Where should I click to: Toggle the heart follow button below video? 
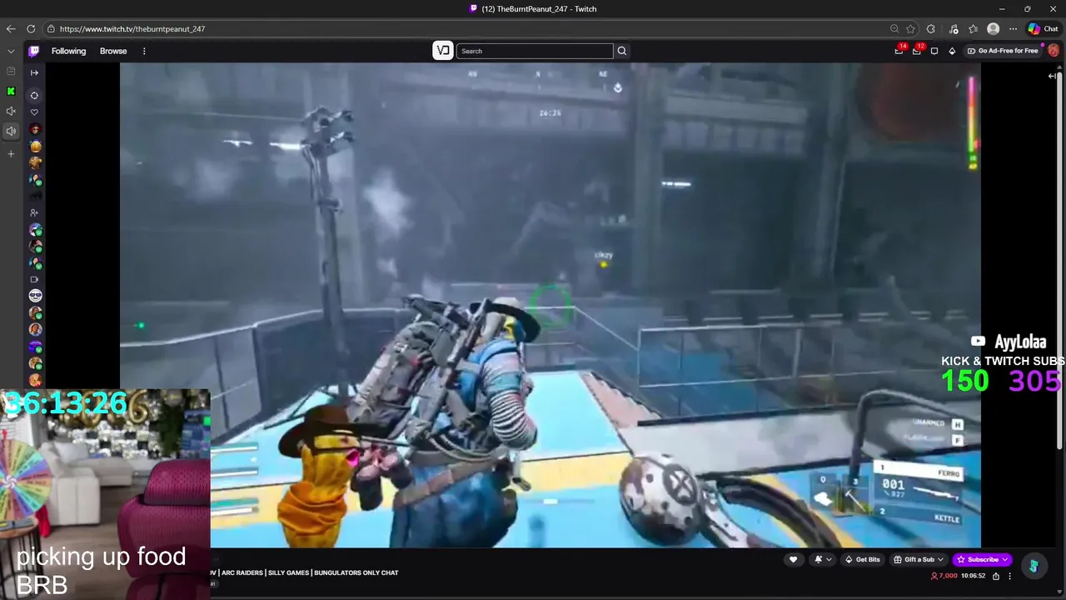793,559
